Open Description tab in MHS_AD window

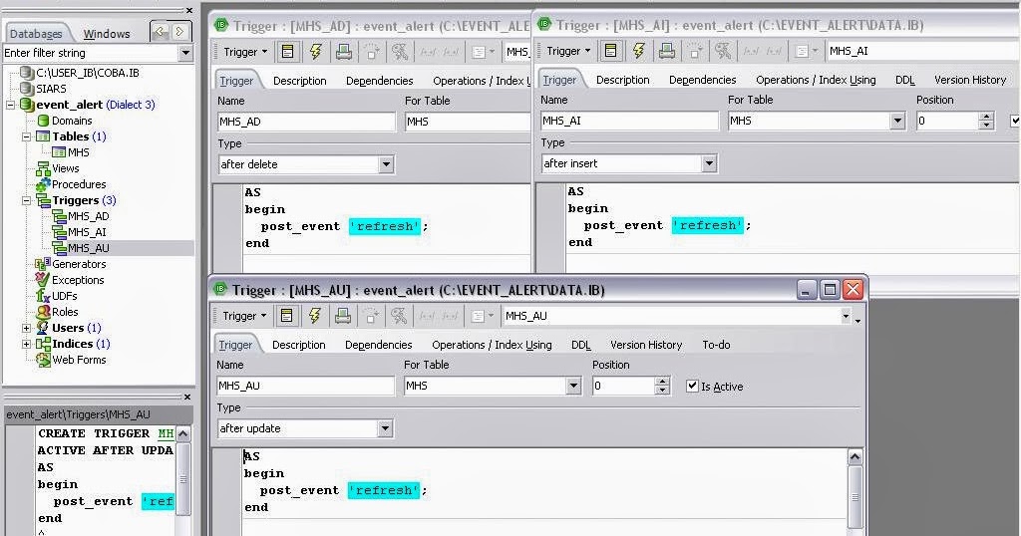299,81
